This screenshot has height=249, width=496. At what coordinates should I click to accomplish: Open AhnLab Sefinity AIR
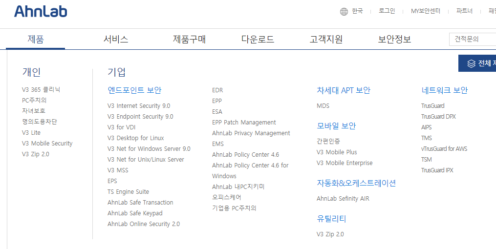click(343, 199)
